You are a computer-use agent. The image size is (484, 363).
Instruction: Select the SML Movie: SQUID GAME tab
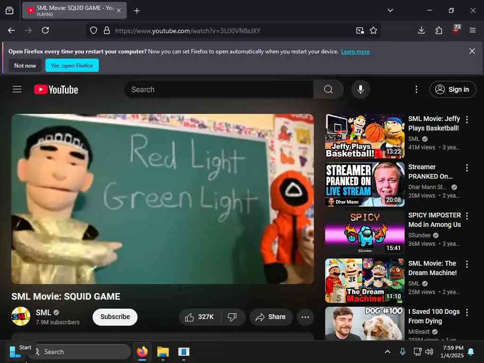[74, 10]
